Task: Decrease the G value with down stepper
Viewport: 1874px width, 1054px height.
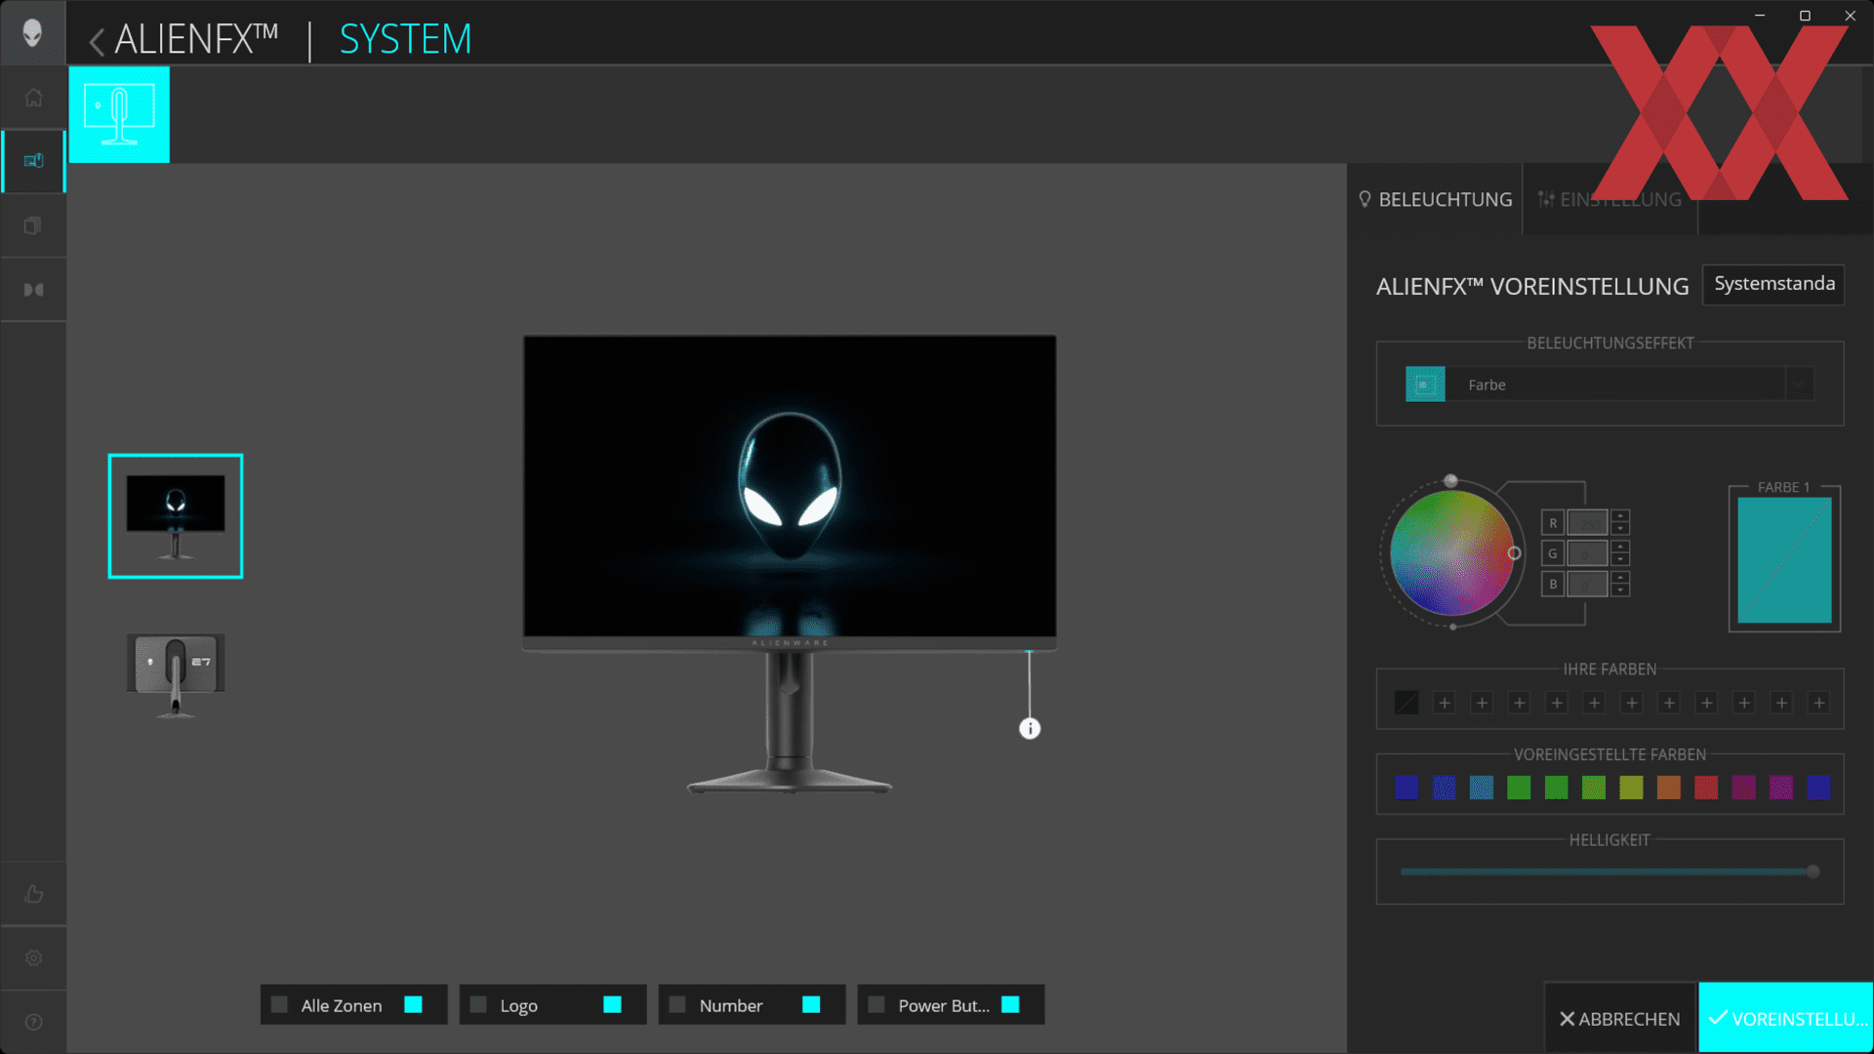Action: click(1620, 559)
